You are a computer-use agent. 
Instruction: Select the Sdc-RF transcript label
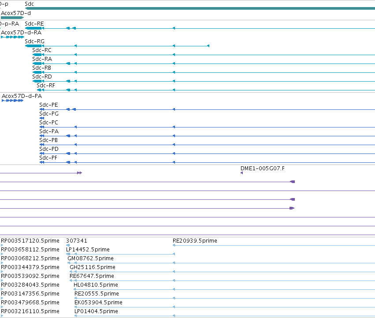[46, 86]
